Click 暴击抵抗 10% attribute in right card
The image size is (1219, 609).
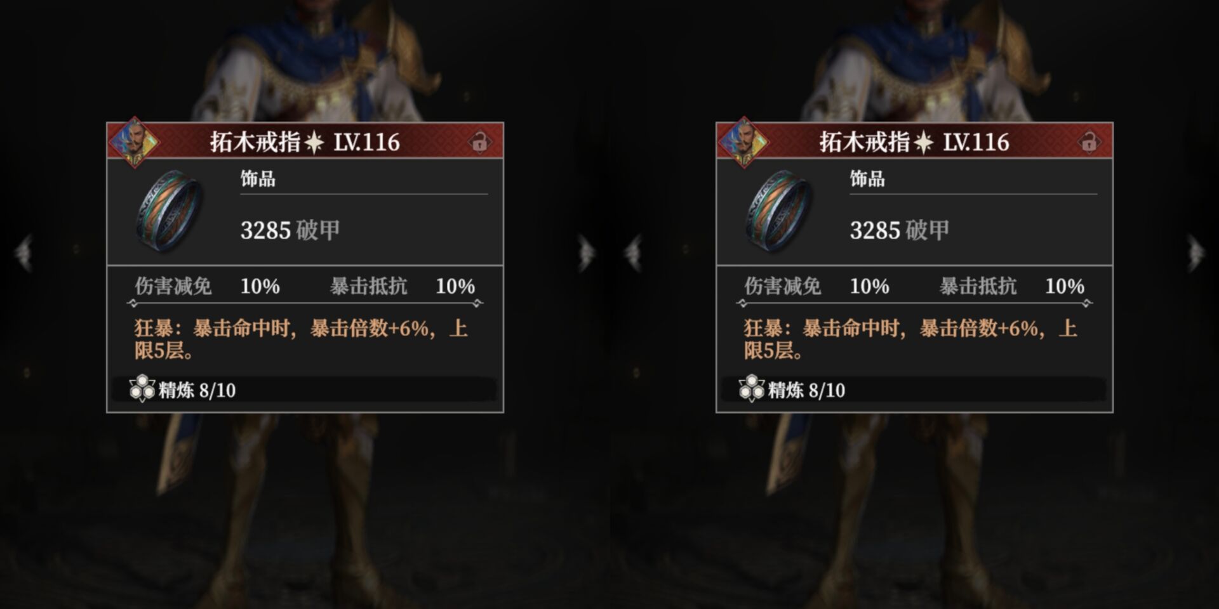coord(1012,286)
